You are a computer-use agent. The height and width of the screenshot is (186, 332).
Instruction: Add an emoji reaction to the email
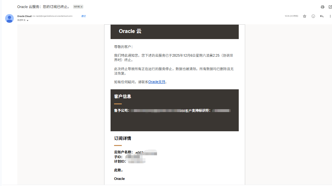pyautogui.click(x=313, y=16)
